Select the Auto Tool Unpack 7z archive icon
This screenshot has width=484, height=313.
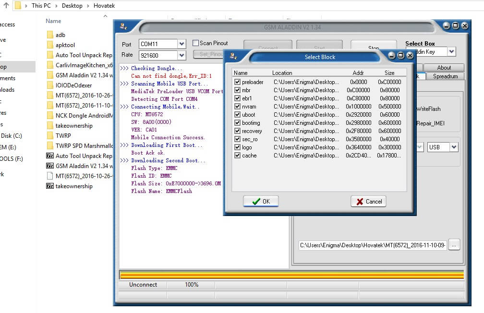[50, 156]
